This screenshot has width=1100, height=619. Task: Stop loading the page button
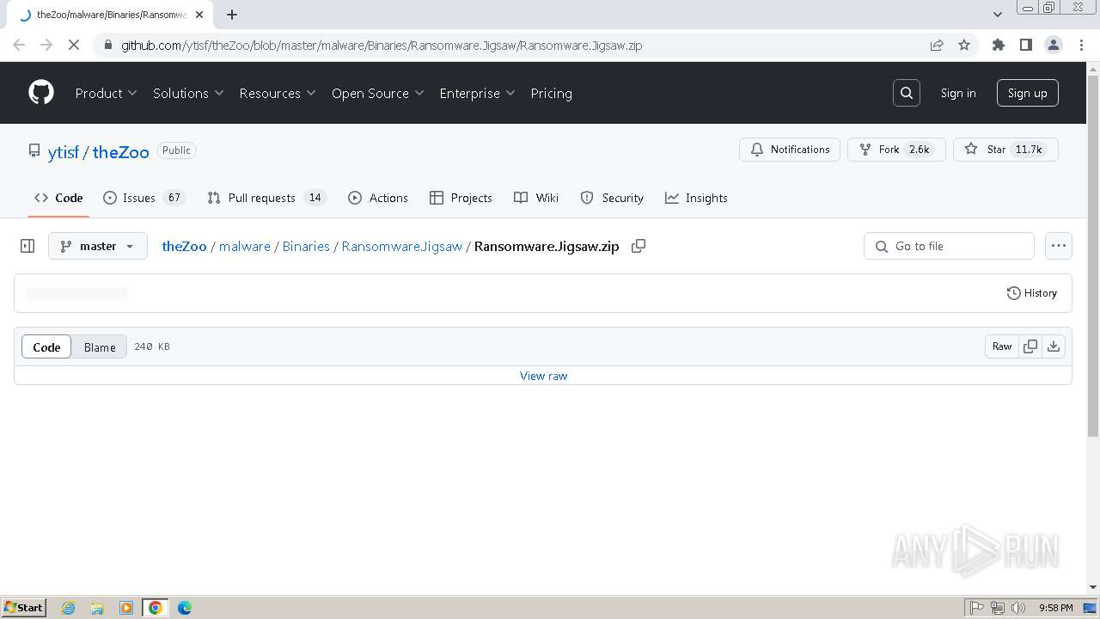pos(74,45)
